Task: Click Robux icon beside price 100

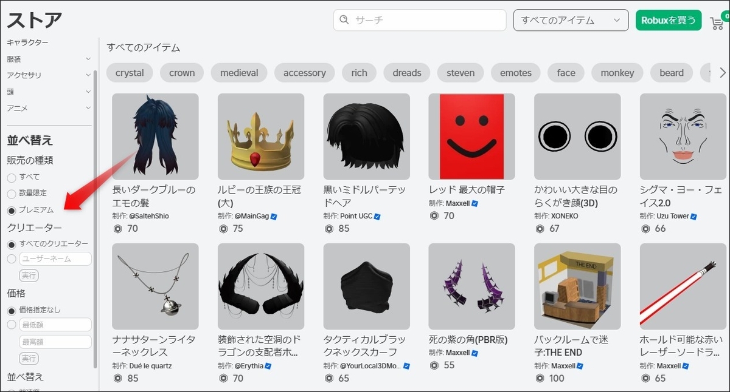Action: click(x=540, y=379)
